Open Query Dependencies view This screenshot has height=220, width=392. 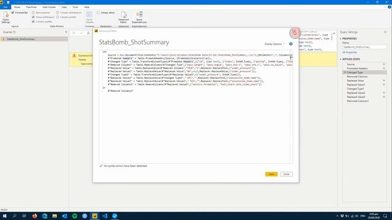(x=139, y=17)
